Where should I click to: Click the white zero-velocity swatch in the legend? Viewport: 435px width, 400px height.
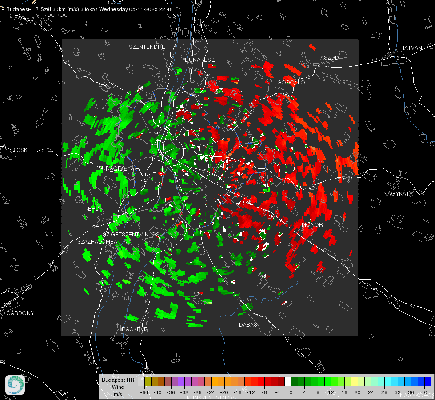click(x=288, y=381)
